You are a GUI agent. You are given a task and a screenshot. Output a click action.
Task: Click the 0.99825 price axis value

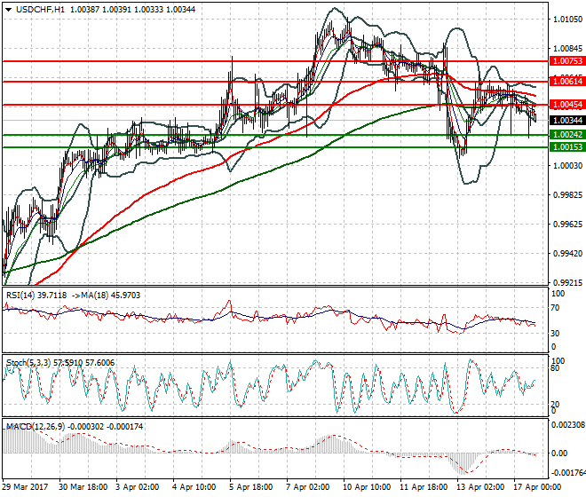pos(567,195)
